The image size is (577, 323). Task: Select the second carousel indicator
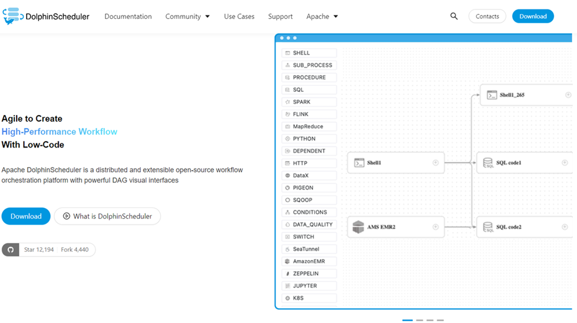tap(419, 321)
